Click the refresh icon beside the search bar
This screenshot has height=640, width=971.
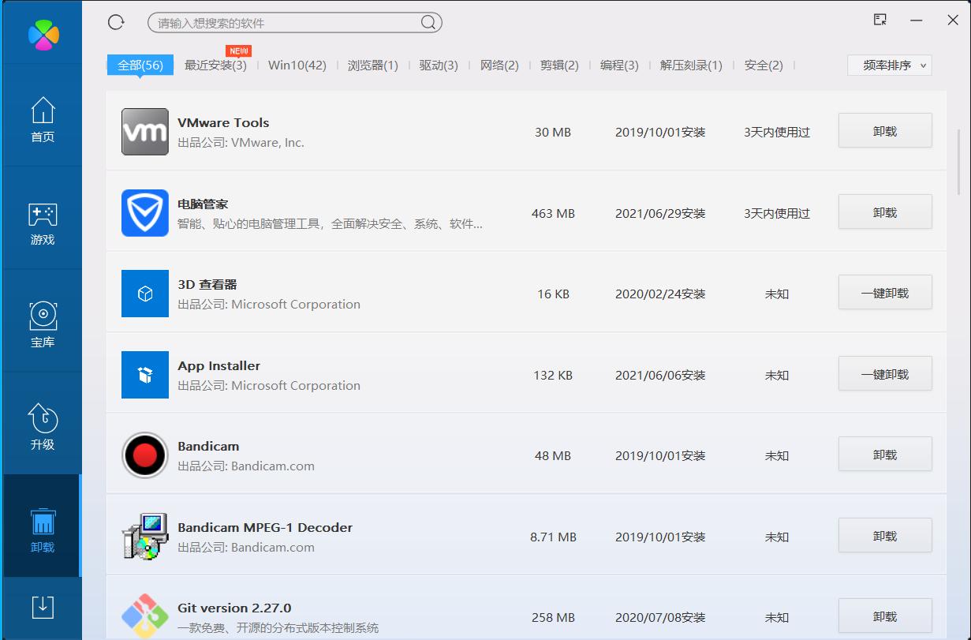pyautogui.click(x=115, y=22)
